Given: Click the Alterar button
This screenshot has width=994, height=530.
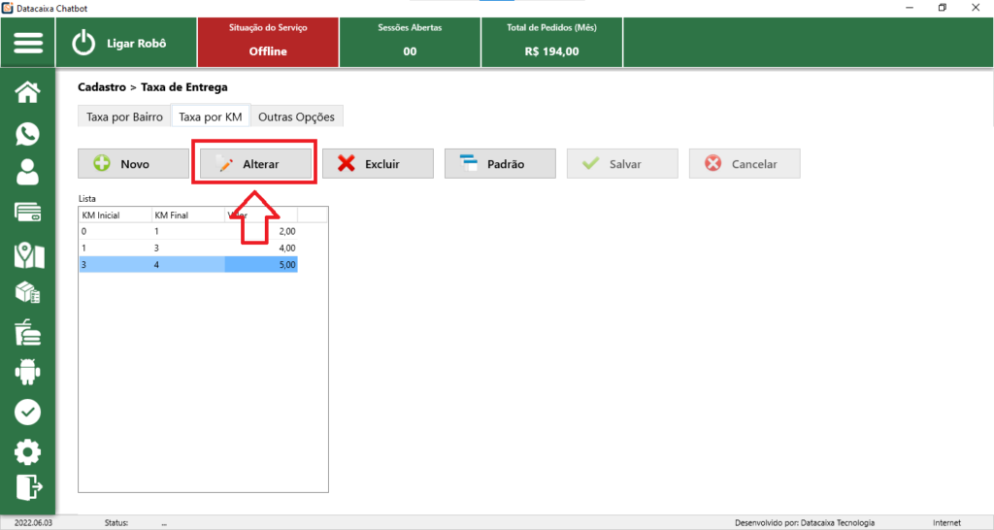Looking at the screenshot, I should [x=256, y=164].
